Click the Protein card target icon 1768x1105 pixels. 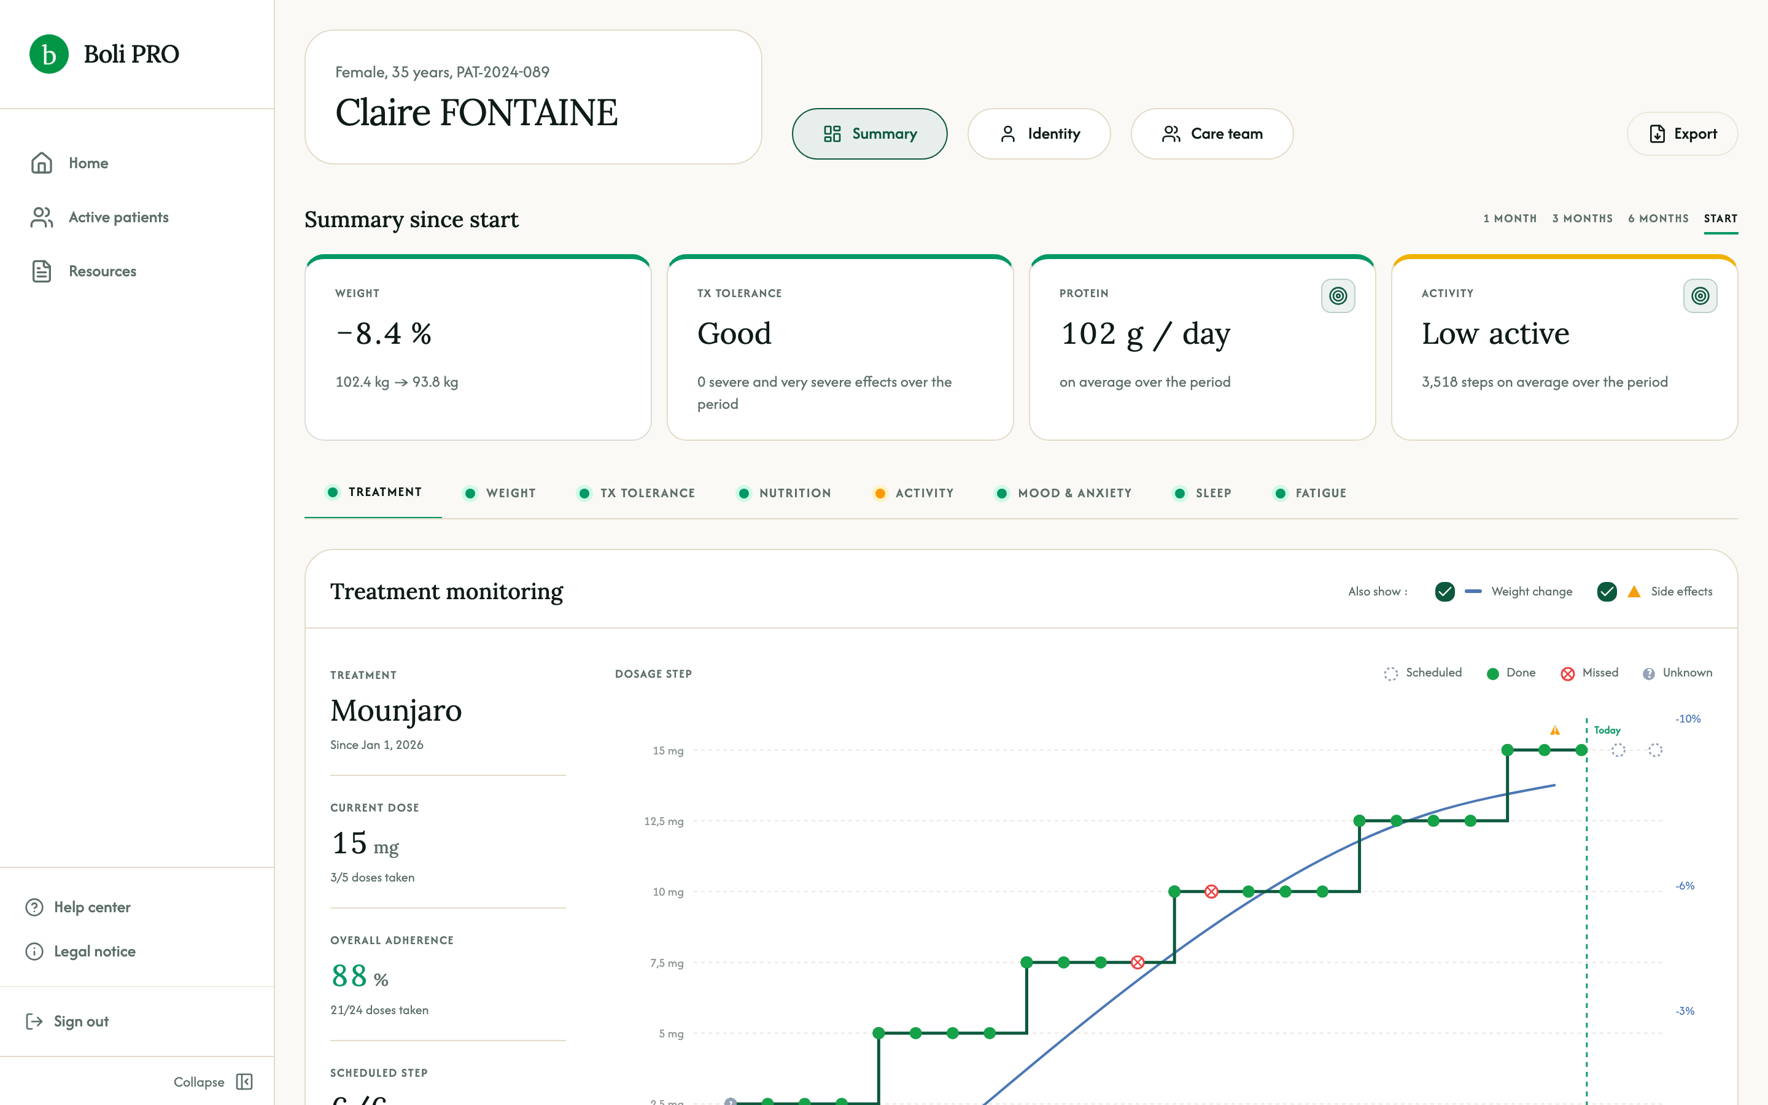tap(1338, 296)
